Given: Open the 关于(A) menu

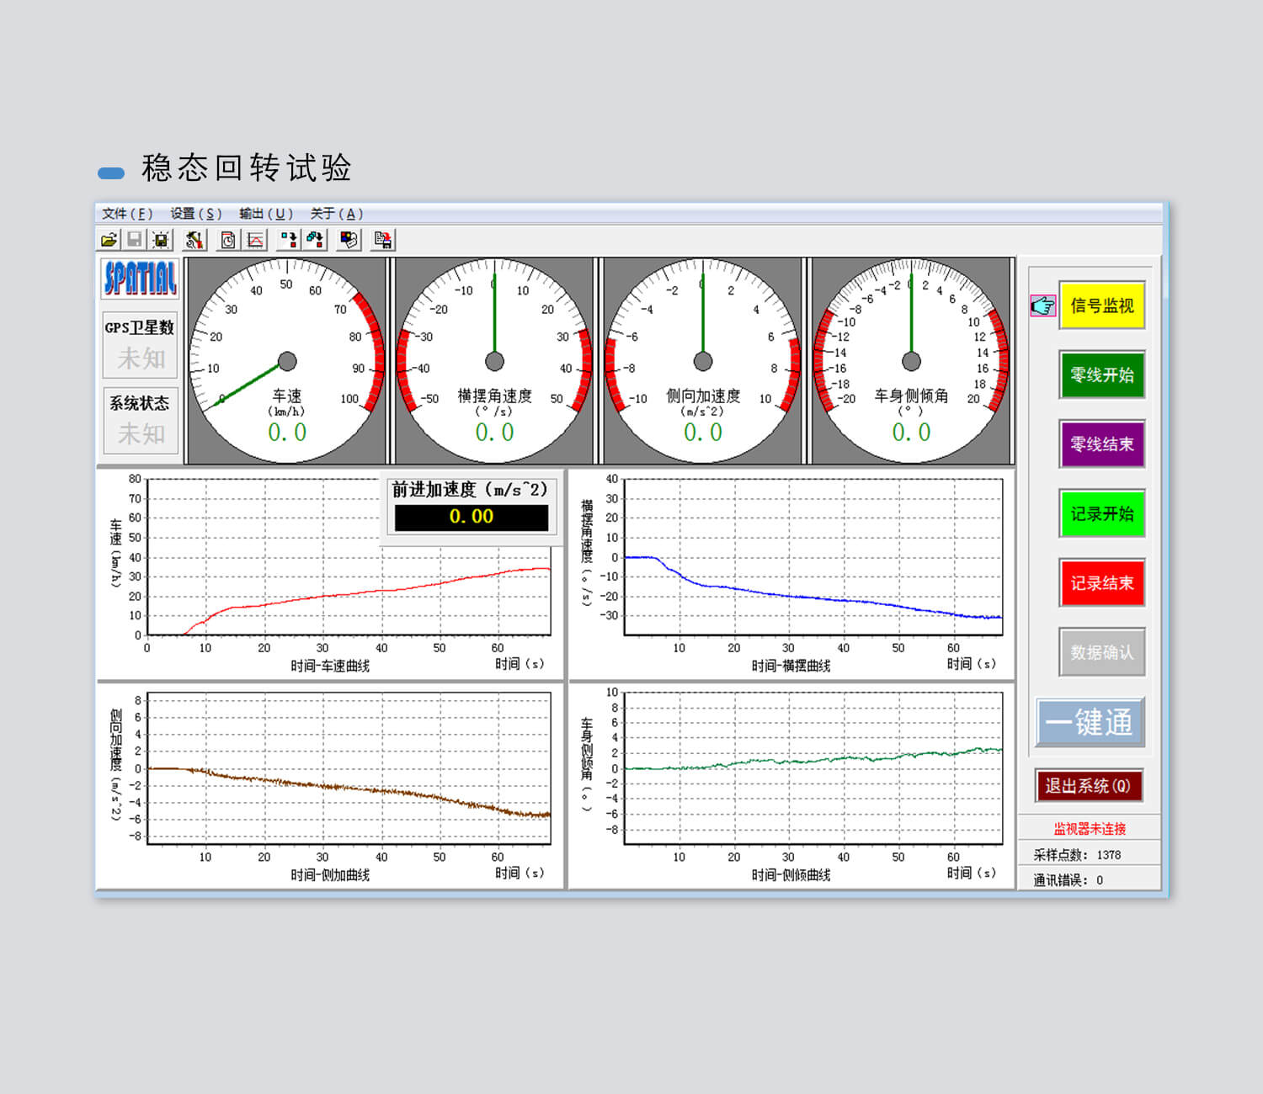Looking at the screenshot, I should (336, 214).
